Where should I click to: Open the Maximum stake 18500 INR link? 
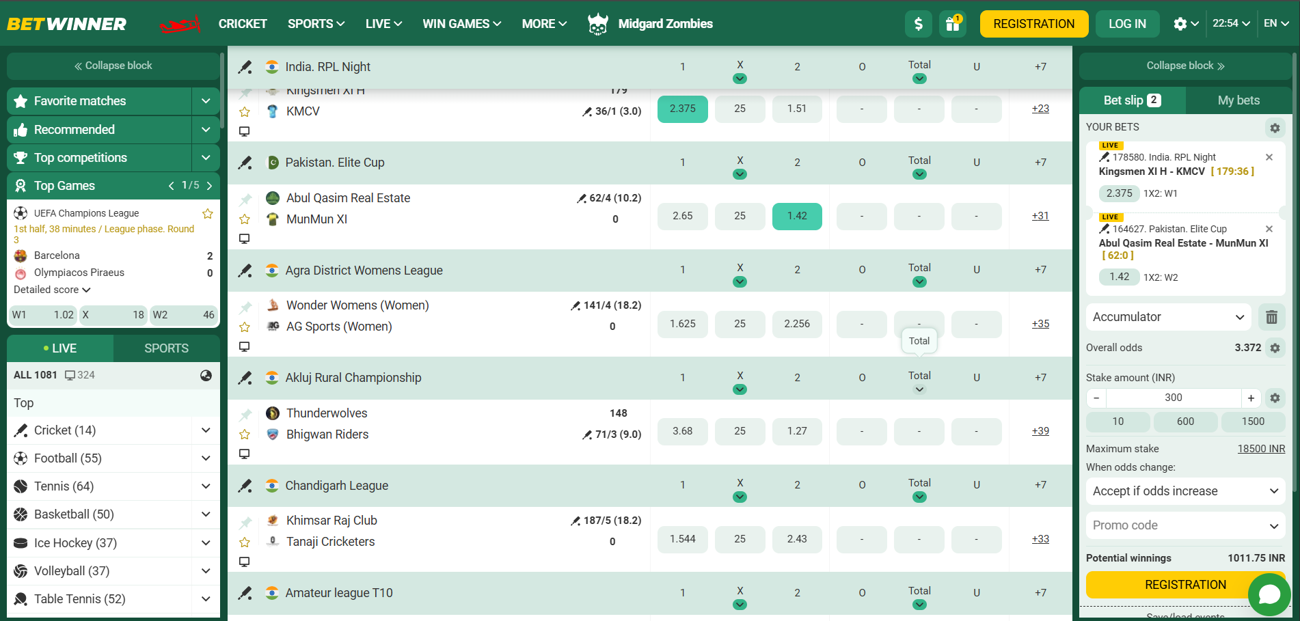pos(1261,448)
